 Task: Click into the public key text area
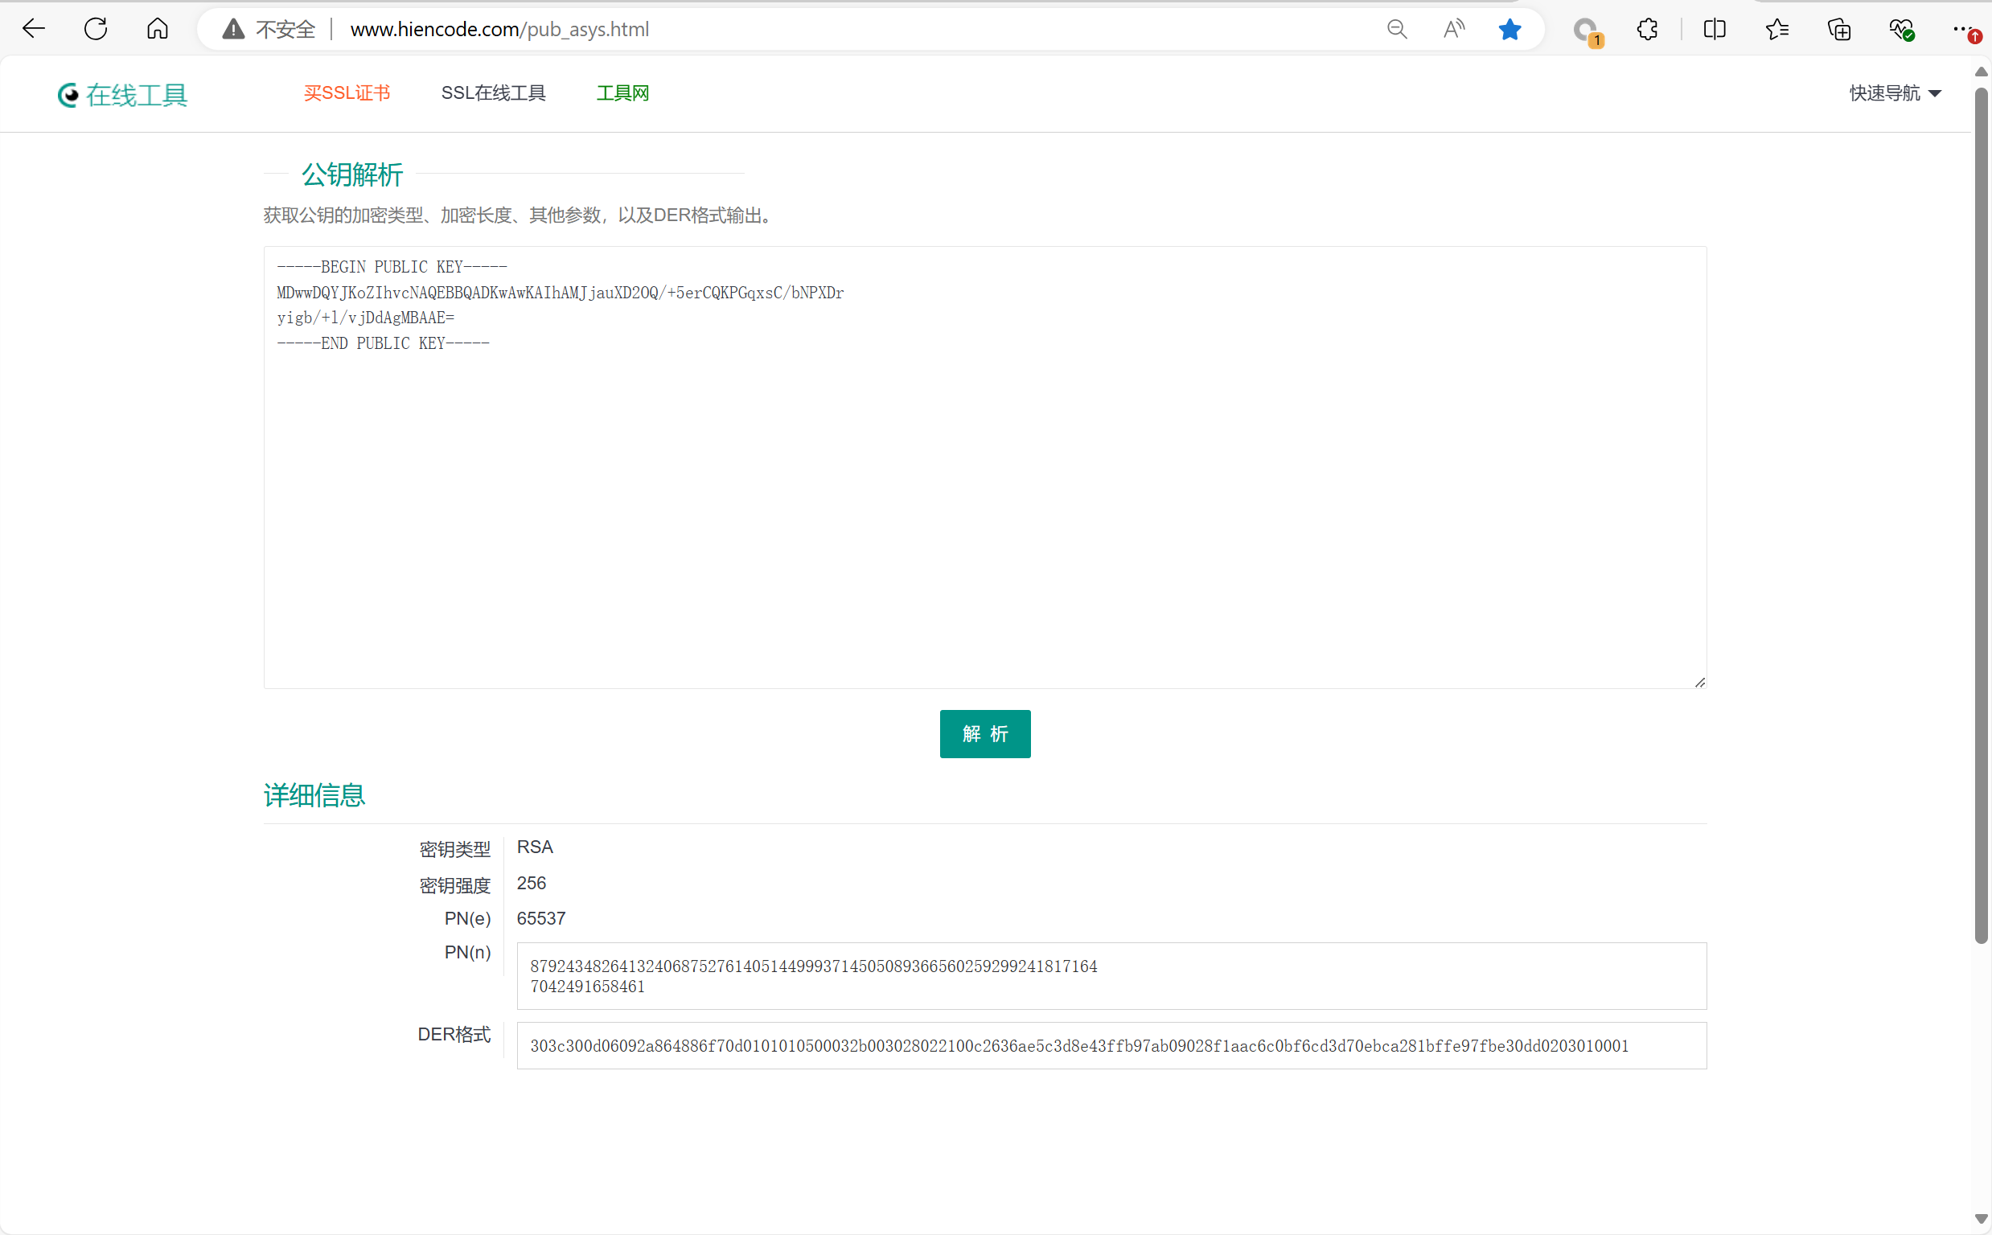[984, 490]
